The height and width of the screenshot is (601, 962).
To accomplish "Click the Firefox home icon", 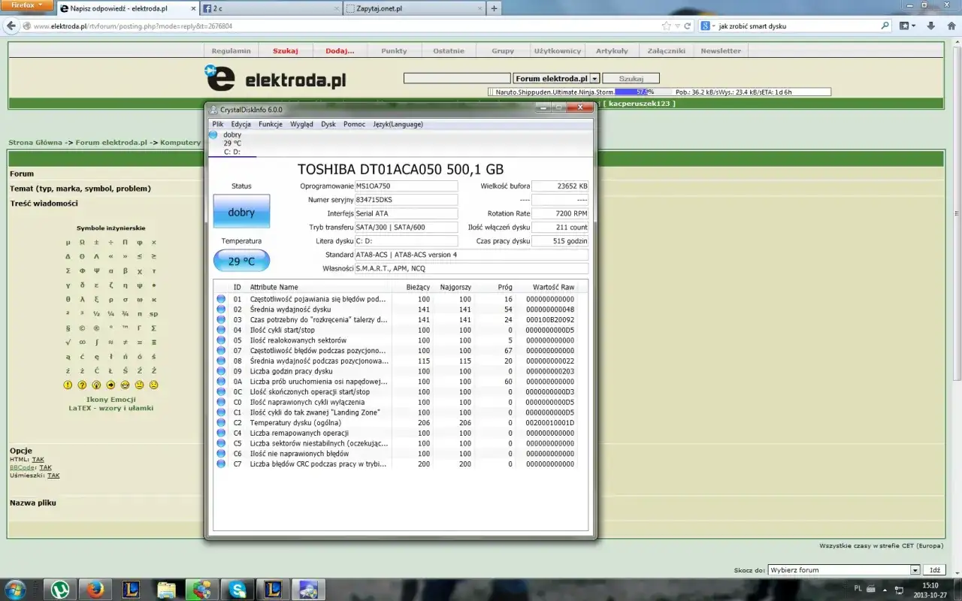I will (950, 26).
